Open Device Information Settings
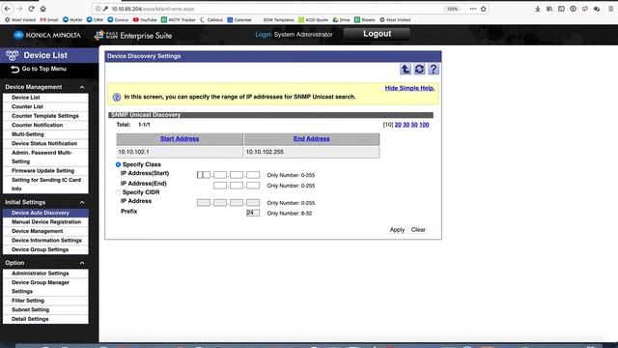Viewport: 618px width, 348px height. coord(45,241)
